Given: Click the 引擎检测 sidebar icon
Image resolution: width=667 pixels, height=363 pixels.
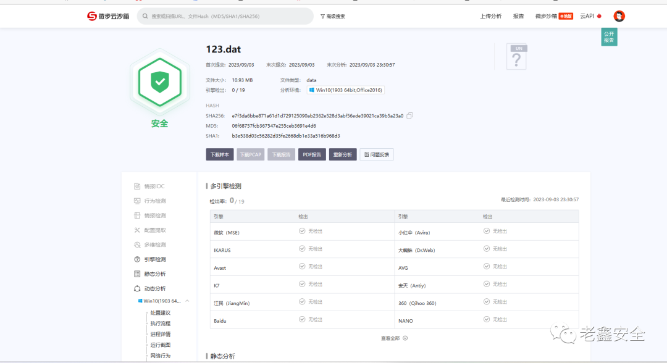Looking at the screenshot, I should [x=137, y=259].
